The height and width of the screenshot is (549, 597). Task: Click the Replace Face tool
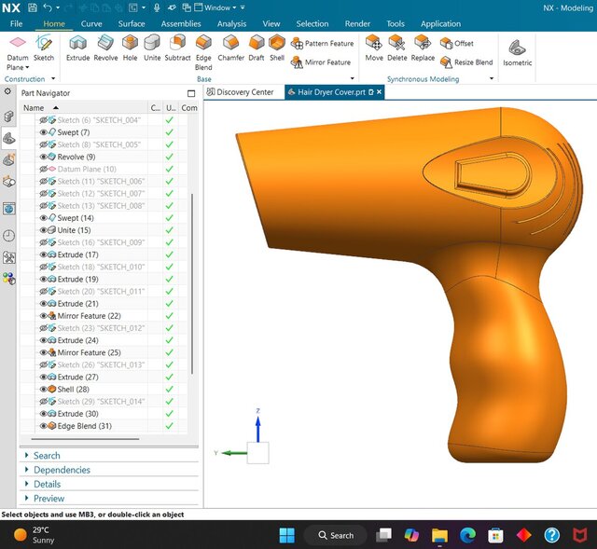[x=423, y=48]
